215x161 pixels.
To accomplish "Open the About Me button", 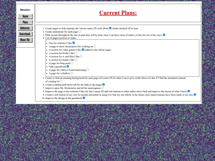I will 25,40.
